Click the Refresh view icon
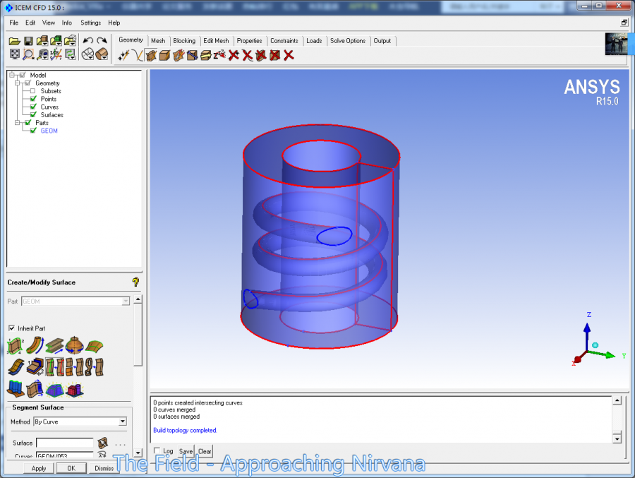The height and width of the screenshot is (478, 635). pyautogui.click(x=71, y=54)
